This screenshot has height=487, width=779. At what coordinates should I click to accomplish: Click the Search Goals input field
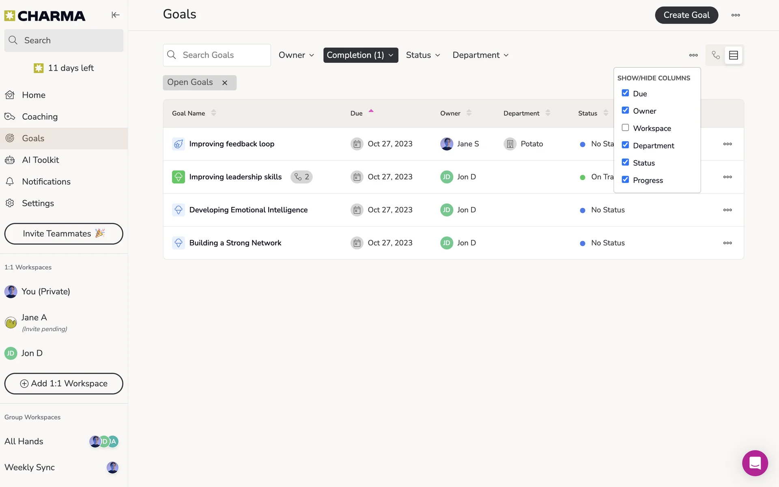[223, 55]
